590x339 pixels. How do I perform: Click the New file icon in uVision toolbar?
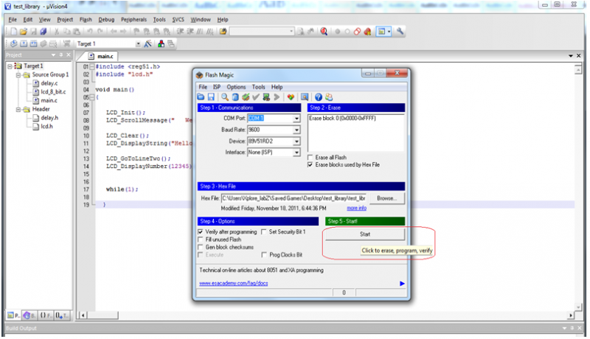point(13,32)
